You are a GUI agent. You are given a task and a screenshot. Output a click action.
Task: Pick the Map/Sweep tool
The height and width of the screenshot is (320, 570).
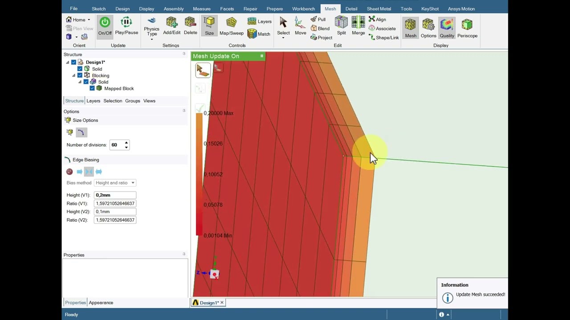click(x=232, y=26)
